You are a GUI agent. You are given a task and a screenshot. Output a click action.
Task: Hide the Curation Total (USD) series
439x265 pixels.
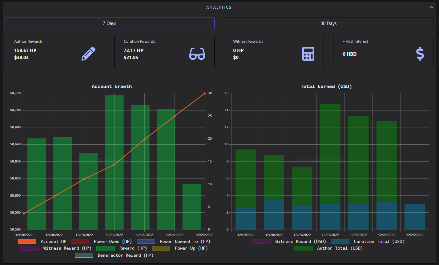point(368,241)
